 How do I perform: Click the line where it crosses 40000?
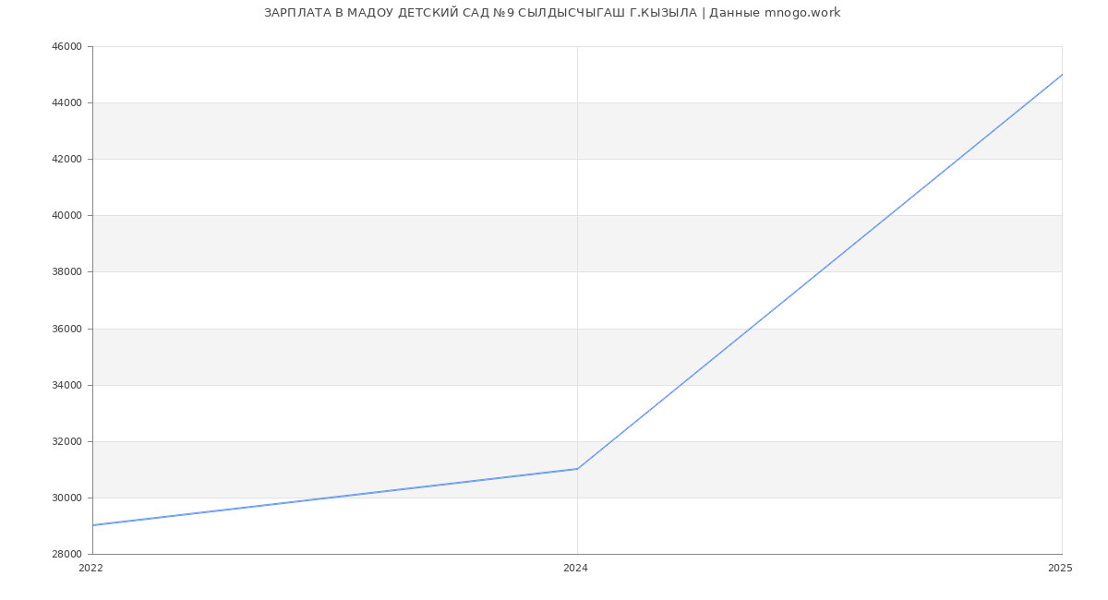coord(888,215)
